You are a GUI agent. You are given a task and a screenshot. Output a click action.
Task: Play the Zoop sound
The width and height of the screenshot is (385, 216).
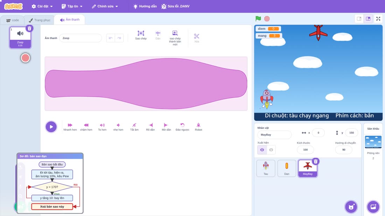(x=51, y=127)
